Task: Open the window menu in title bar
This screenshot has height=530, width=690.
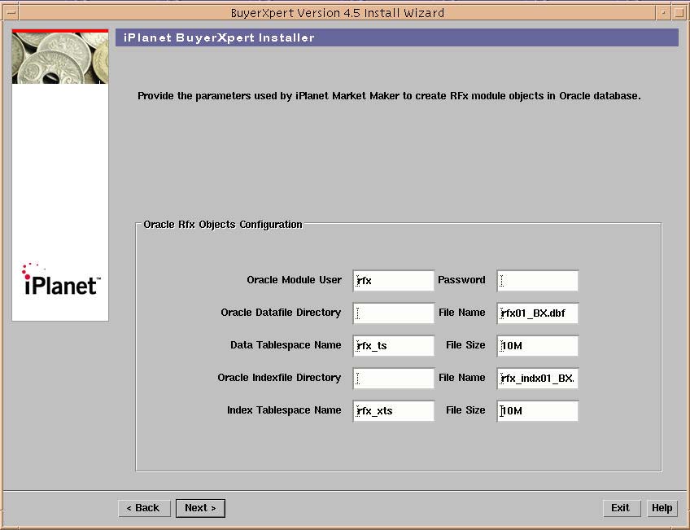Action: [11, 13]
